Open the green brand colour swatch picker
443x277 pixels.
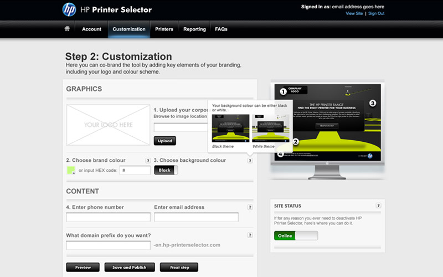click(71, 170)
